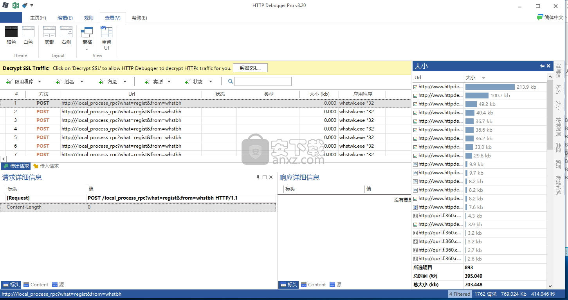
Task: Open the blue file menu button
Action: point(11,18)
